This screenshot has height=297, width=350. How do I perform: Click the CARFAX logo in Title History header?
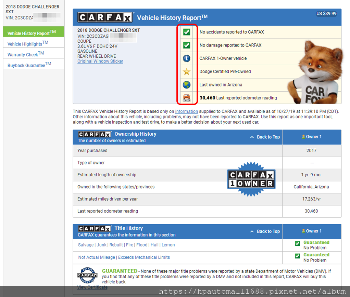[95, 229]
